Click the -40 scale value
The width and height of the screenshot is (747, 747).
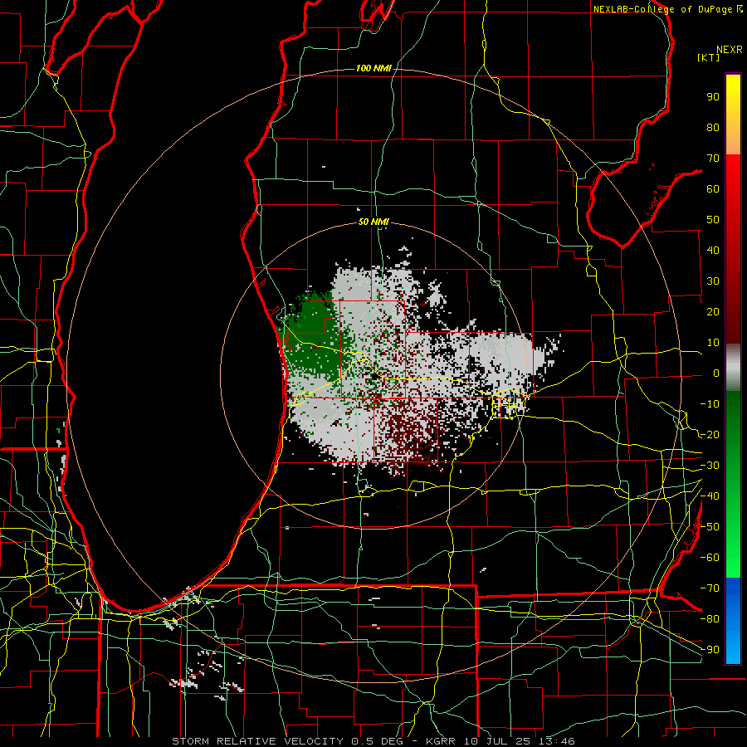710,496
